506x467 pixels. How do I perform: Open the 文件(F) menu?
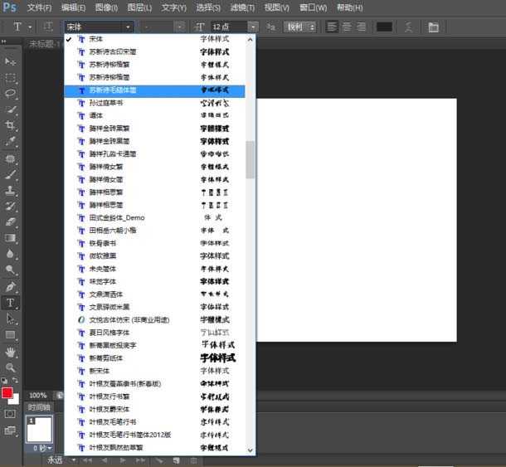[x=39, y=7]
